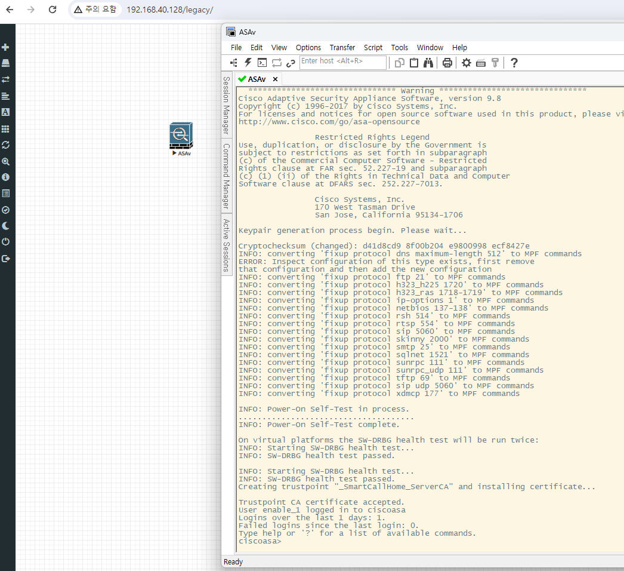The width and height of the screenshot is (624, 571).
Task: Close the ASAv session tab
Action: tap(275, 79)
